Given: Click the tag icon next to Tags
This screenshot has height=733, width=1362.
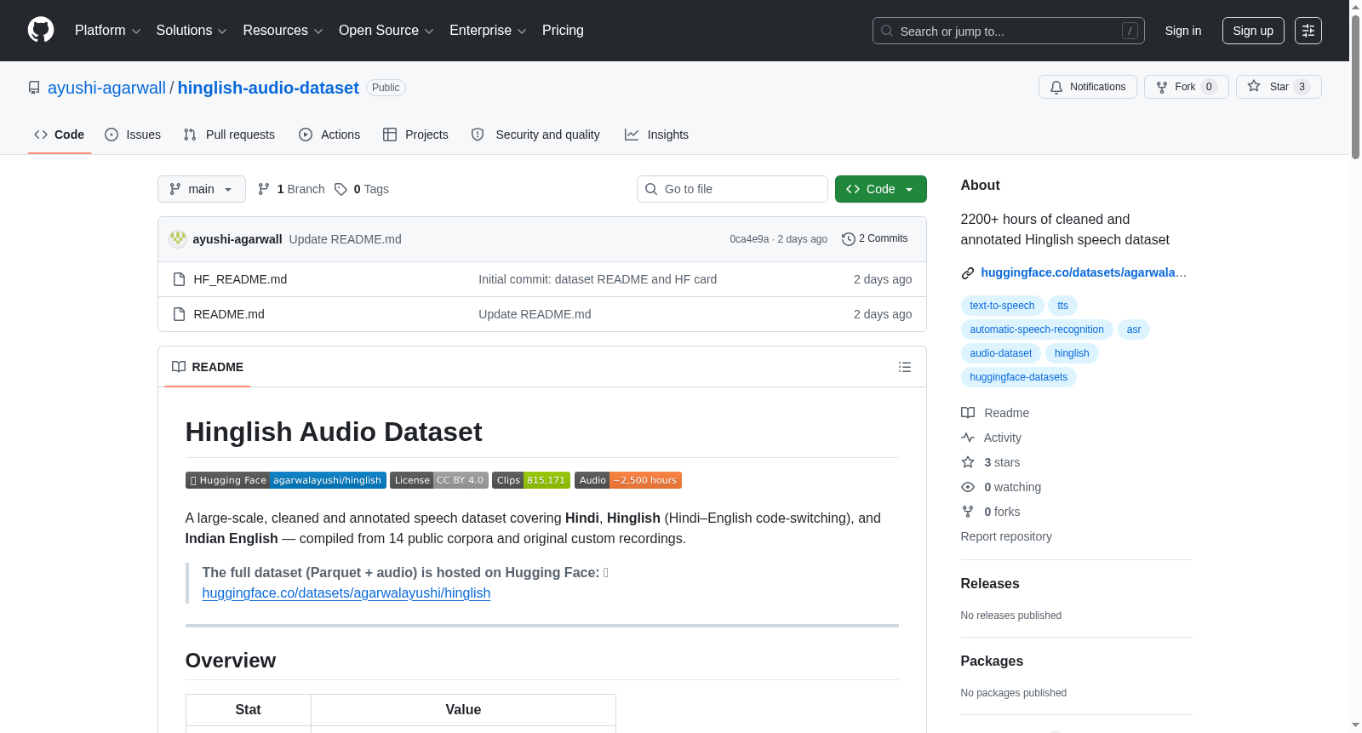Looking at the screenshot, I should 340,189.
